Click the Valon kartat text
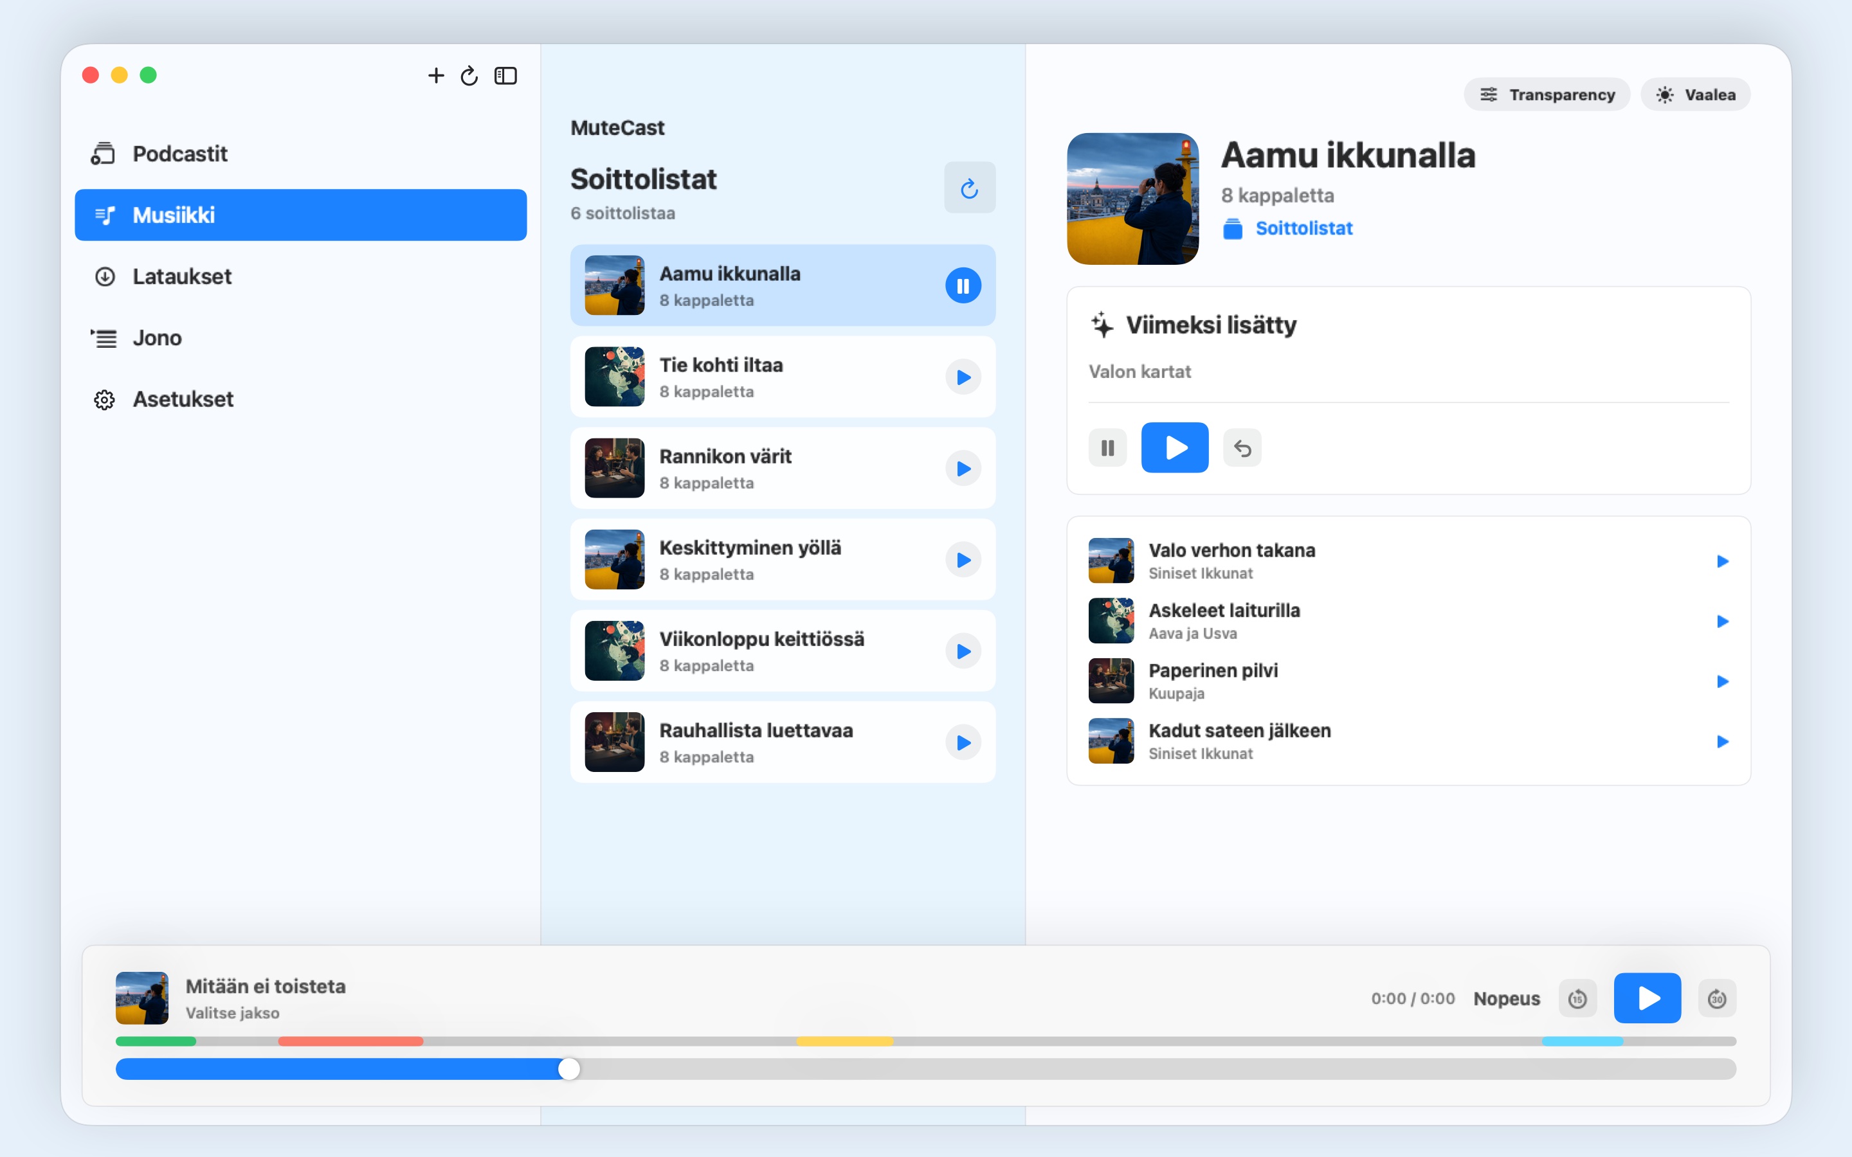 (x=1139, y=372)
